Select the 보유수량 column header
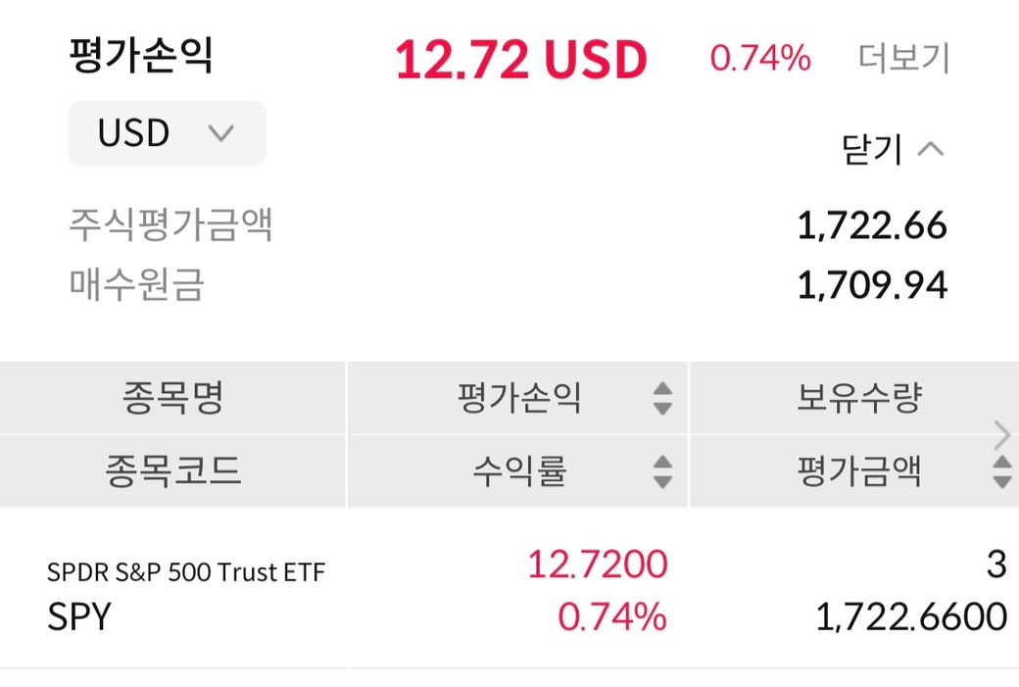Screen dimensions: 1019x687 pyautogui.click(x=858, y=398)
